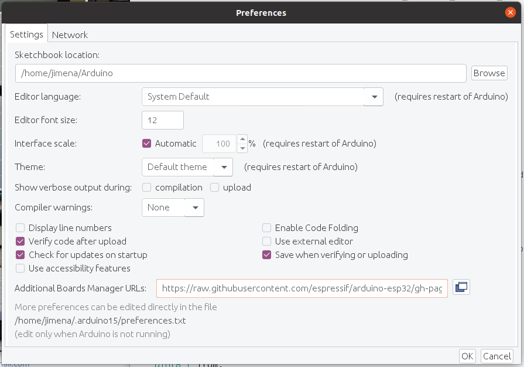The height and width of the screenshot is (367, 524).
Task: Select the Settings tab
Action: pyautogui.click(x=26, y=35)
